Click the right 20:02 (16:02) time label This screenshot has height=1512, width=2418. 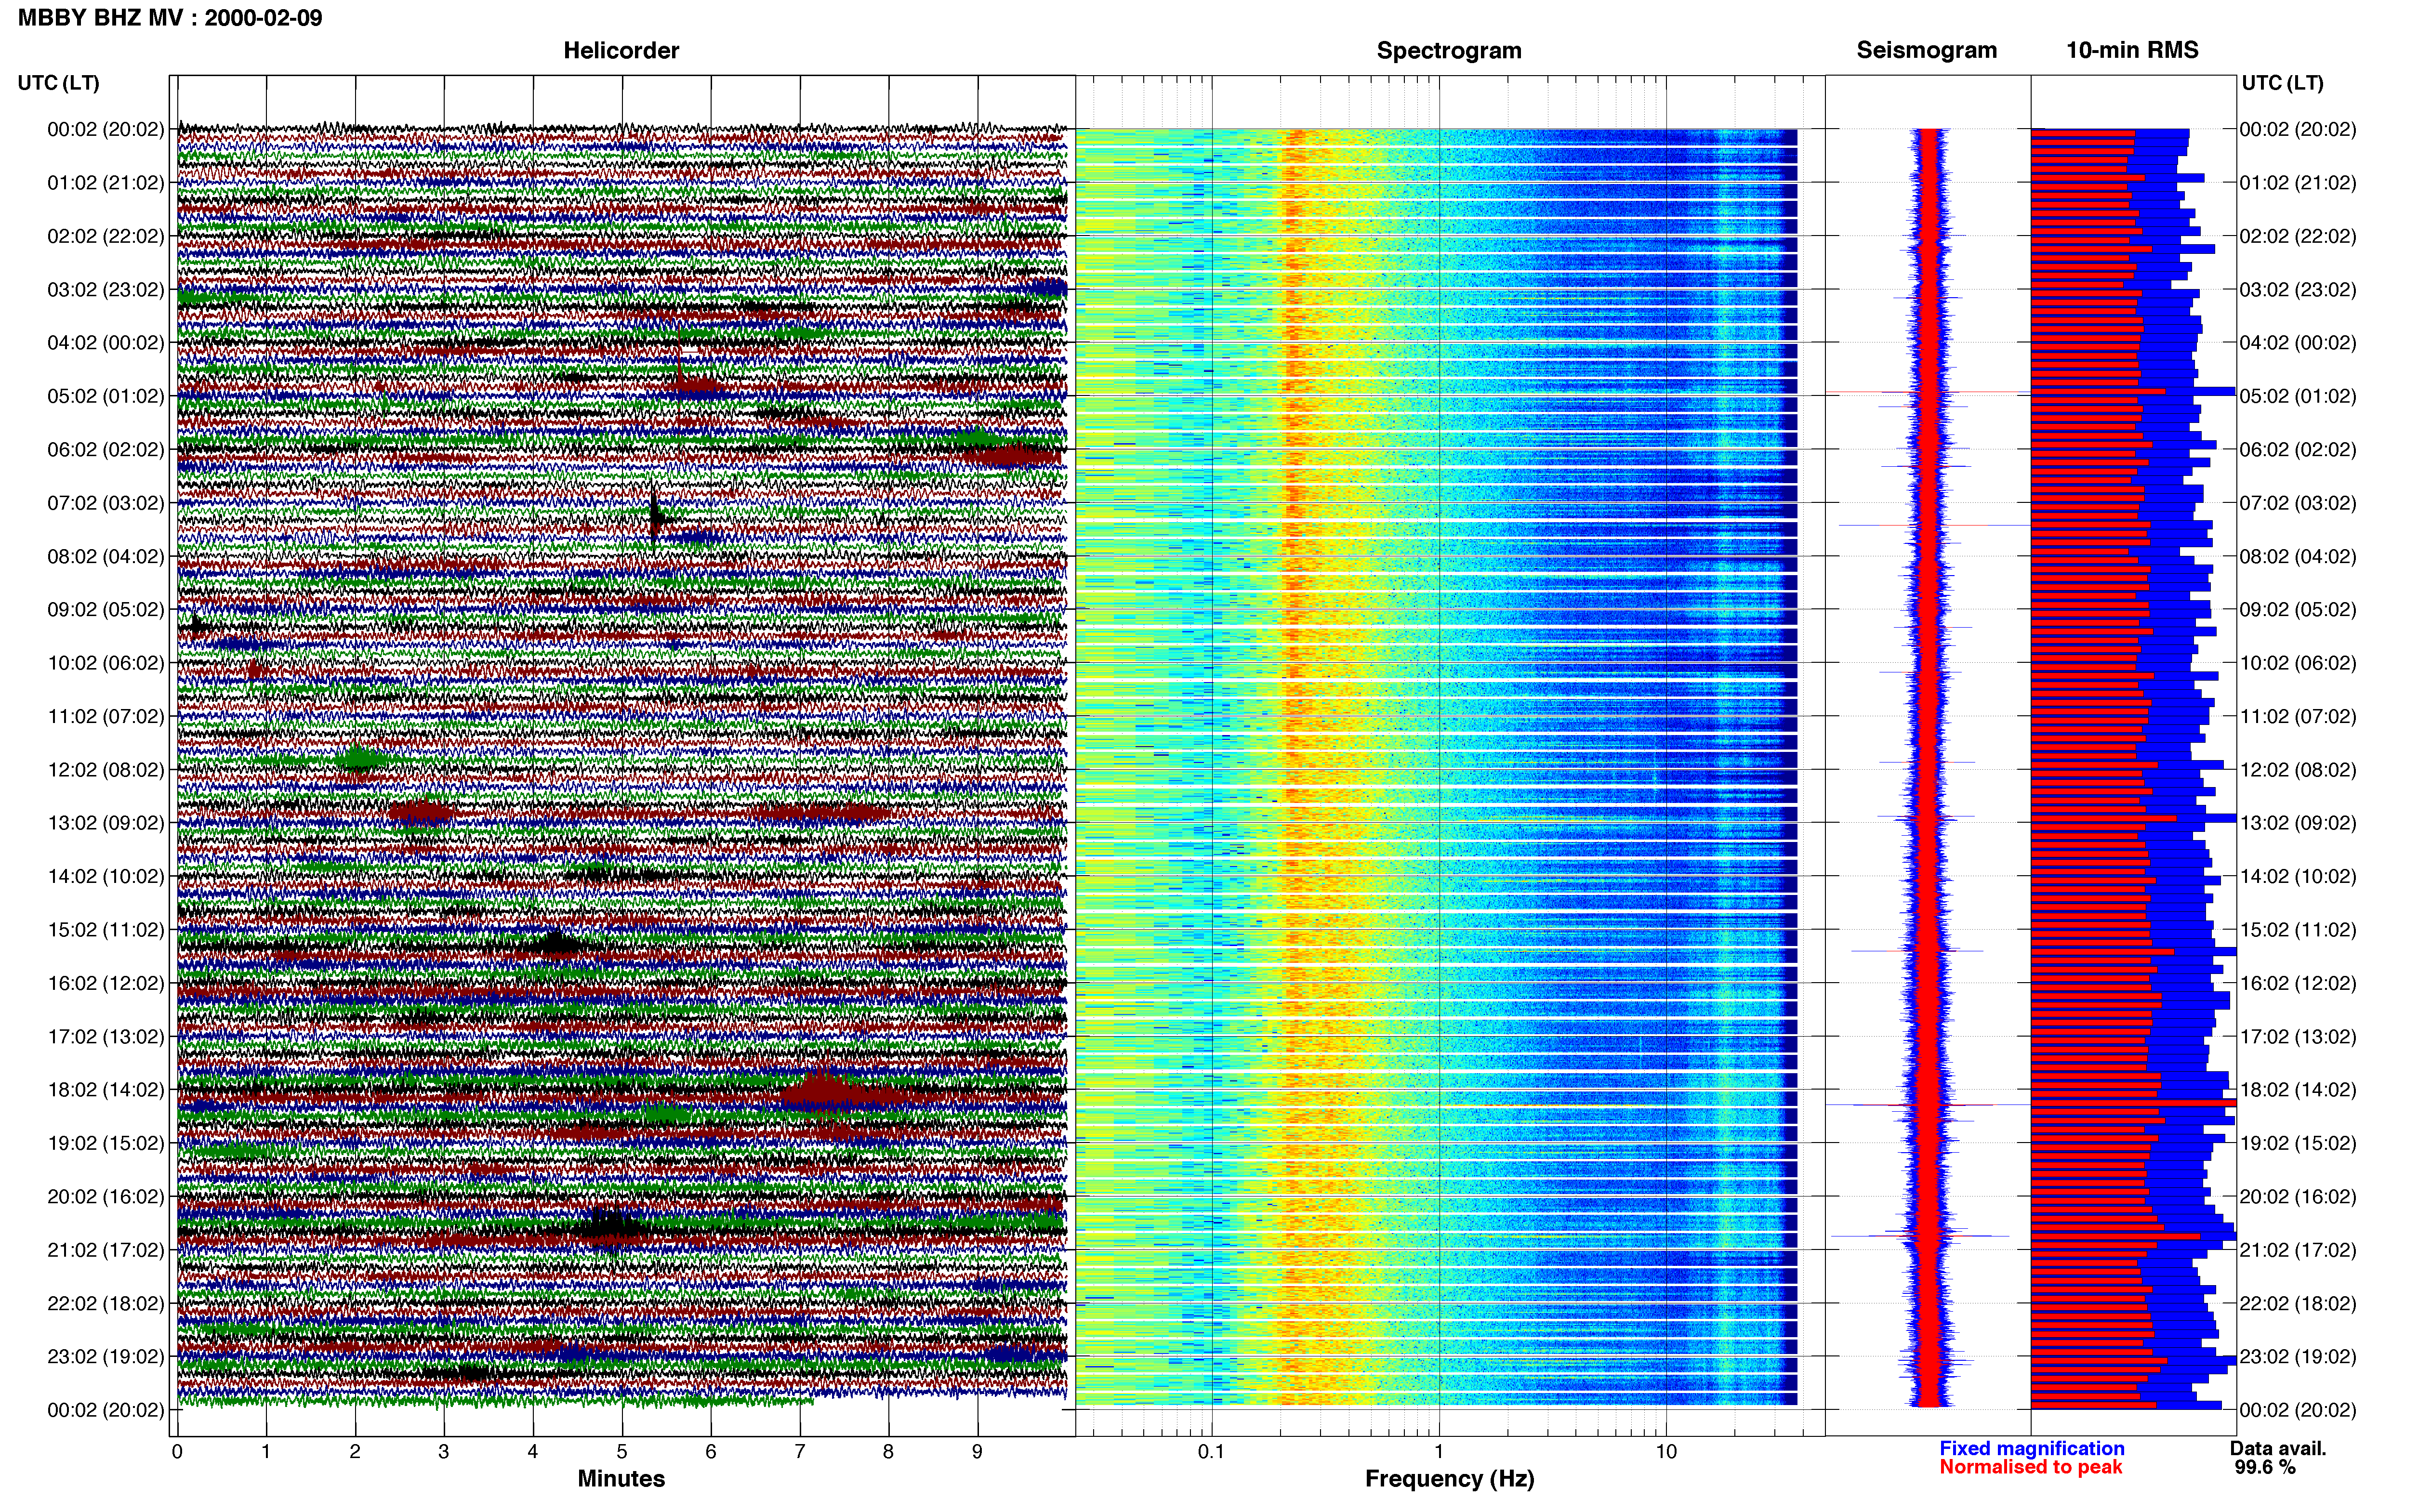click(x=2297, y=1197)
